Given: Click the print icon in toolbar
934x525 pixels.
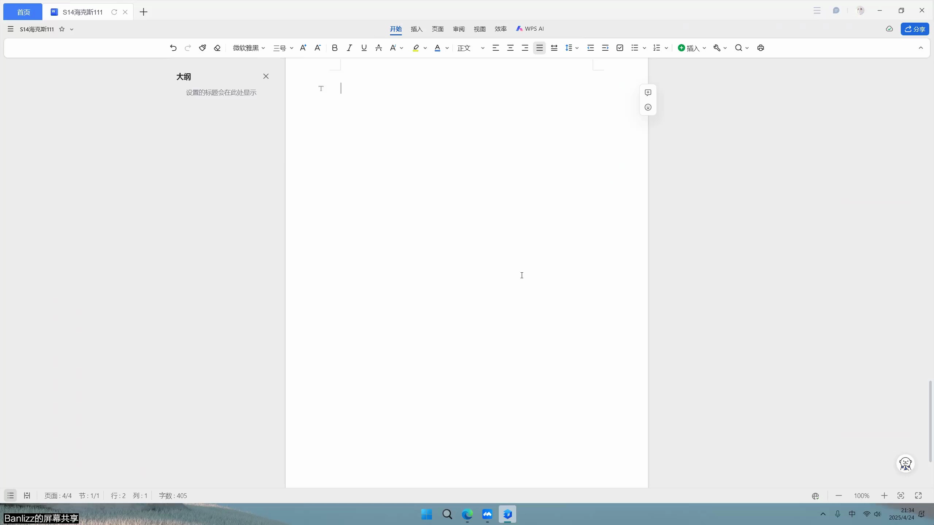Looking at the screenshot, I should [761, 48].
